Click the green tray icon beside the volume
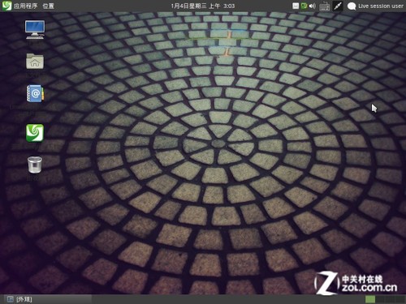This screenshot has height=304, width=406. coord(304,6)
